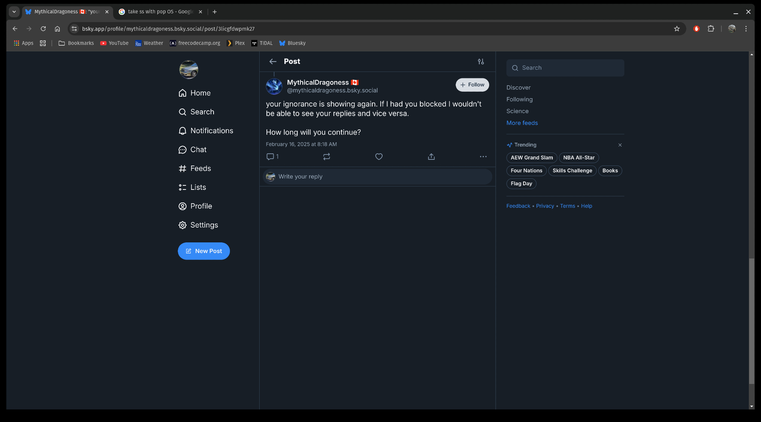The width and height of the screenshot is (761, 422).
Task: Expand the browser tab search dropdown
Action: (x=14, y=11)
